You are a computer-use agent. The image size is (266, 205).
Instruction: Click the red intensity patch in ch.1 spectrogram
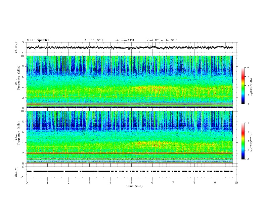point(156,90)
